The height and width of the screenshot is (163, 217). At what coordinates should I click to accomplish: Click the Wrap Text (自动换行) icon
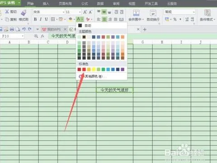point(153,13)
